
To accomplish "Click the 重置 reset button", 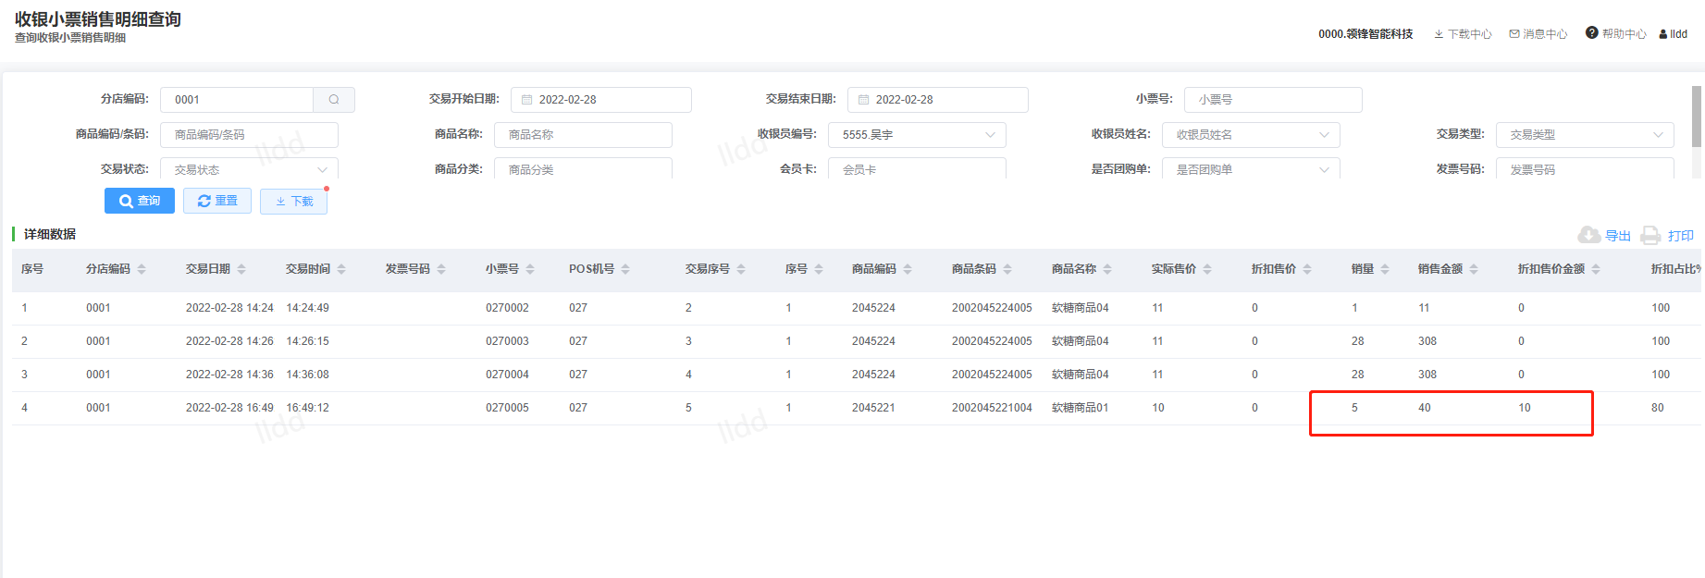I will [217, 201].
